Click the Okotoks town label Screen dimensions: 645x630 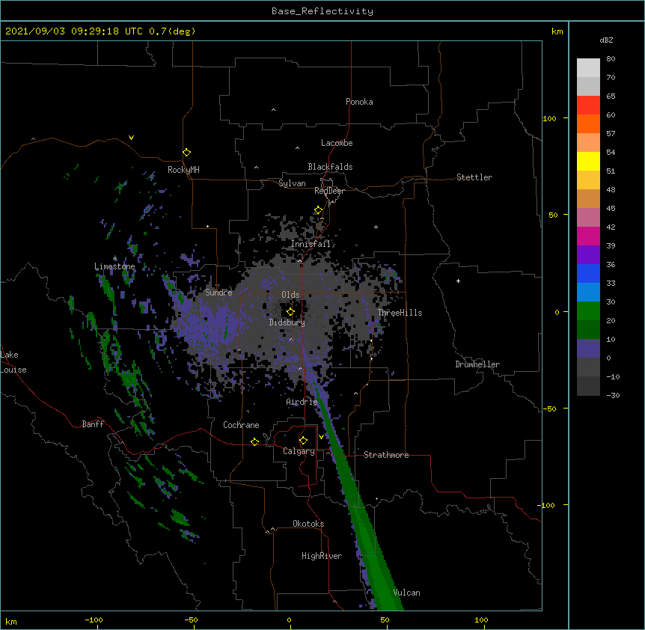[308, 524]
